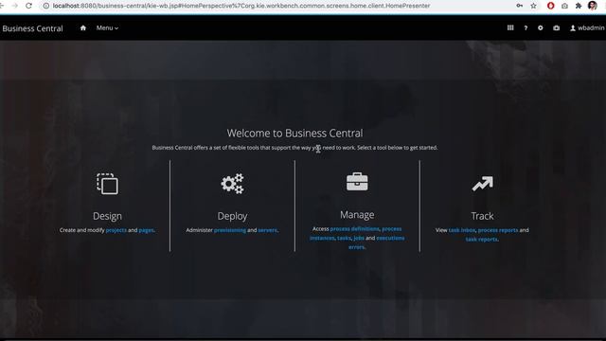View site information icon in address bar
Screen dimensions: 606x341
(46, 6)
